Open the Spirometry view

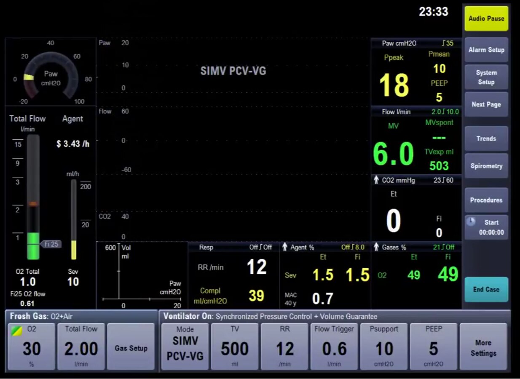(486, 166)
